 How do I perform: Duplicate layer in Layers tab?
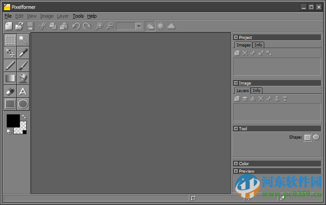click(x=245, y=99)
